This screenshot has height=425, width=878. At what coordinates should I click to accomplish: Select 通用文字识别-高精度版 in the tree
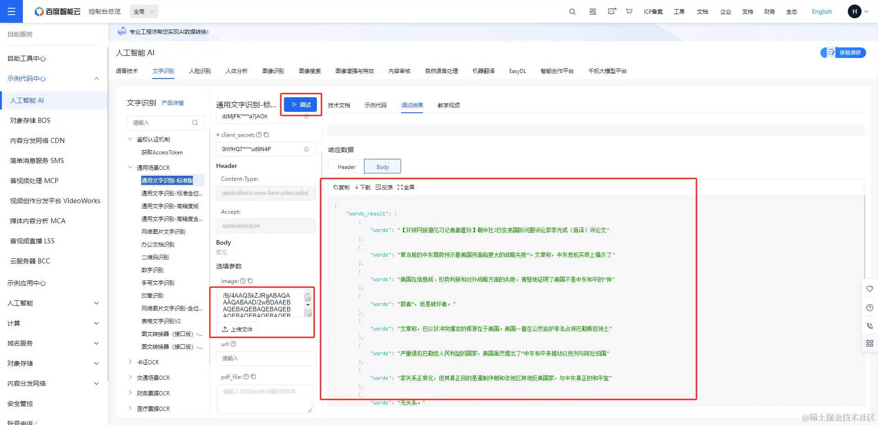[x=170, y=206]
